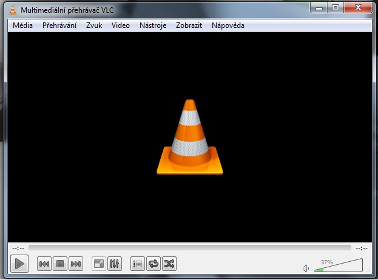Open the Přehrávání menu
The width and height of the screenshot is (378, 280).
59,25
